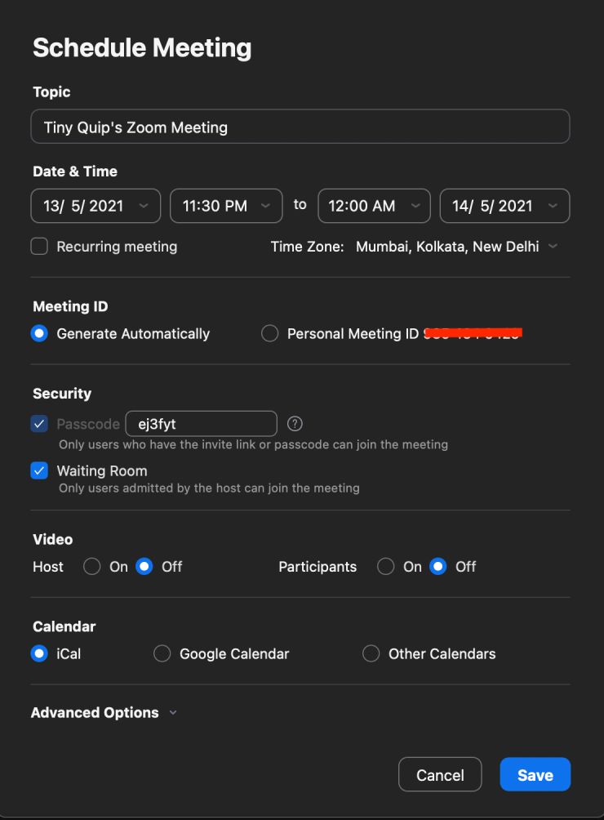Open the start date dropdown 13/5/2021
The image size is (604, 820).
click(x=95, y=206)
